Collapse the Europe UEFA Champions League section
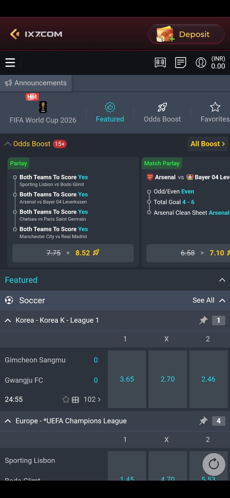This screenshot has width=230, height=498. [x=8, y=420]
